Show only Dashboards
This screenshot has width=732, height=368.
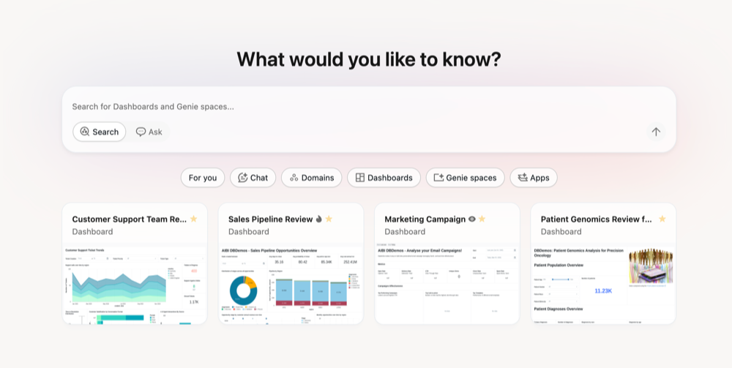click(x=384, y=178)
